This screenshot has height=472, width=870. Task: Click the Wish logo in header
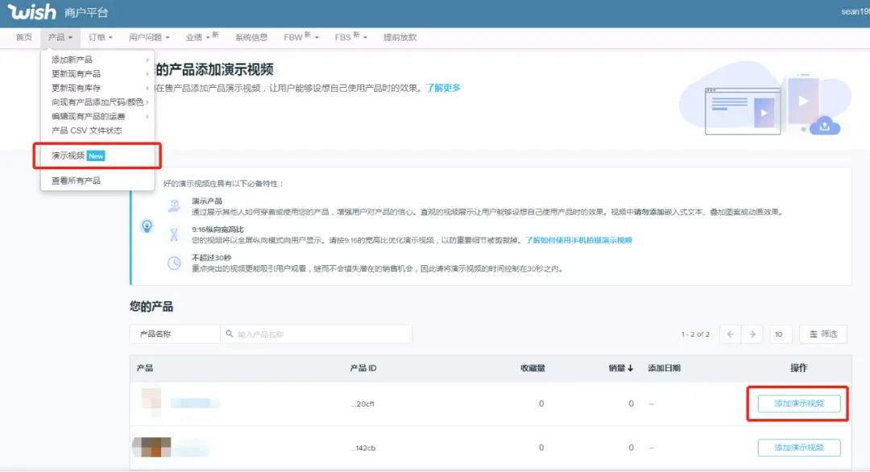31,11
